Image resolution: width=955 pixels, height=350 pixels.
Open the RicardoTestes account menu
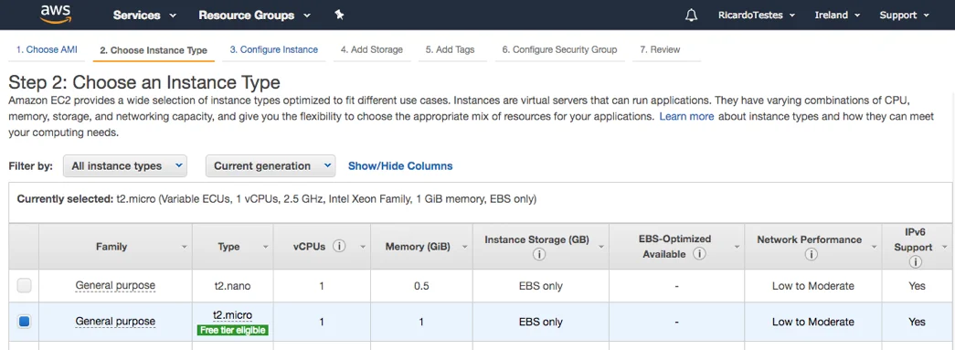click(757, 16)
